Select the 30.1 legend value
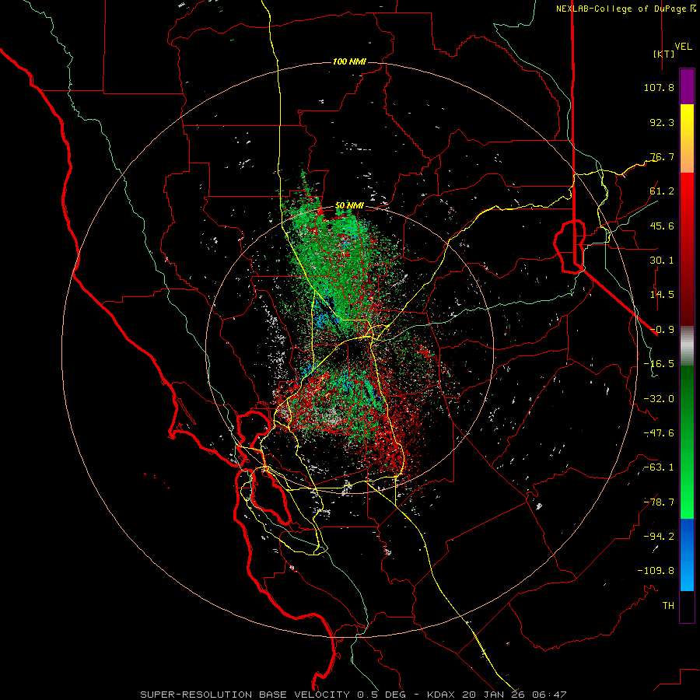The image size is (700, 700). [x=662, y=261]
